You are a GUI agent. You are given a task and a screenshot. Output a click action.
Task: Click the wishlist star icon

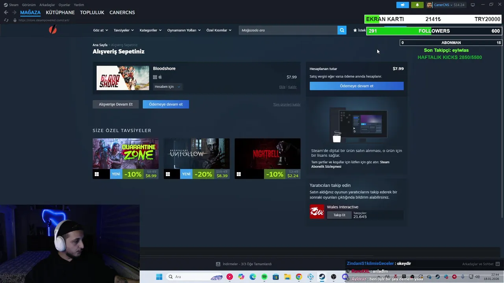click(355, 30)
